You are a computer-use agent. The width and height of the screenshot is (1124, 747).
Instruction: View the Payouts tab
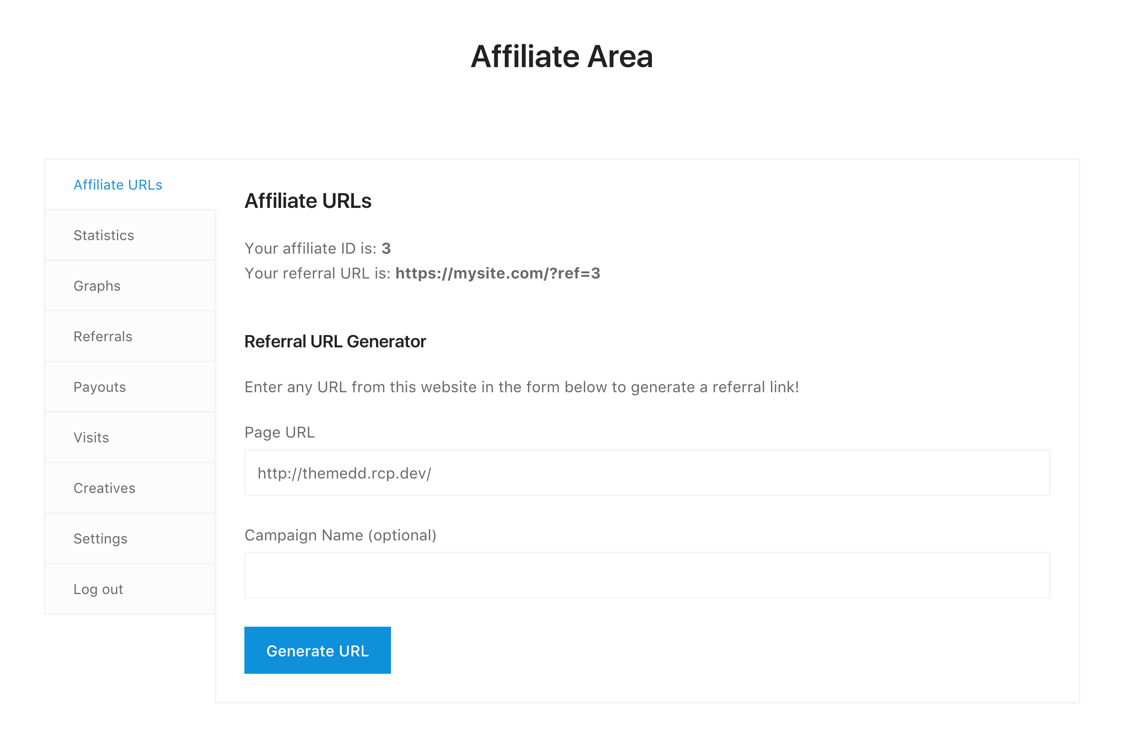[99, 387]
